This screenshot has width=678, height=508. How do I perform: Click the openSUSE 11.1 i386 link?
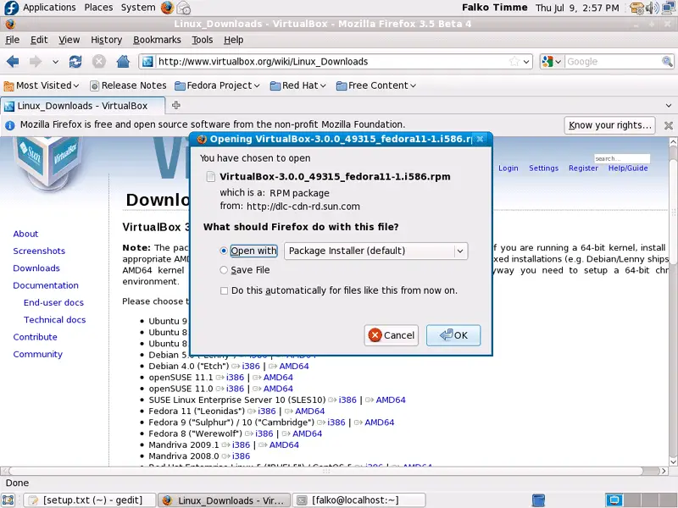click(236, 378)
